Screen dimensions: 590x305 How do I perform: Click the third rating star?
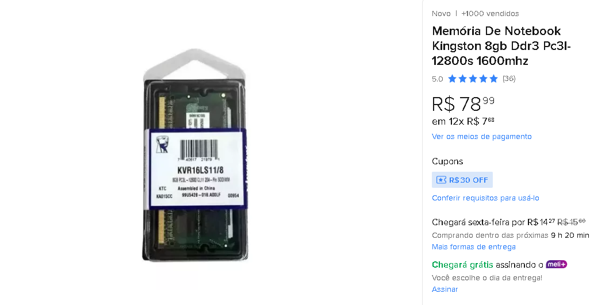click(473, 79)
